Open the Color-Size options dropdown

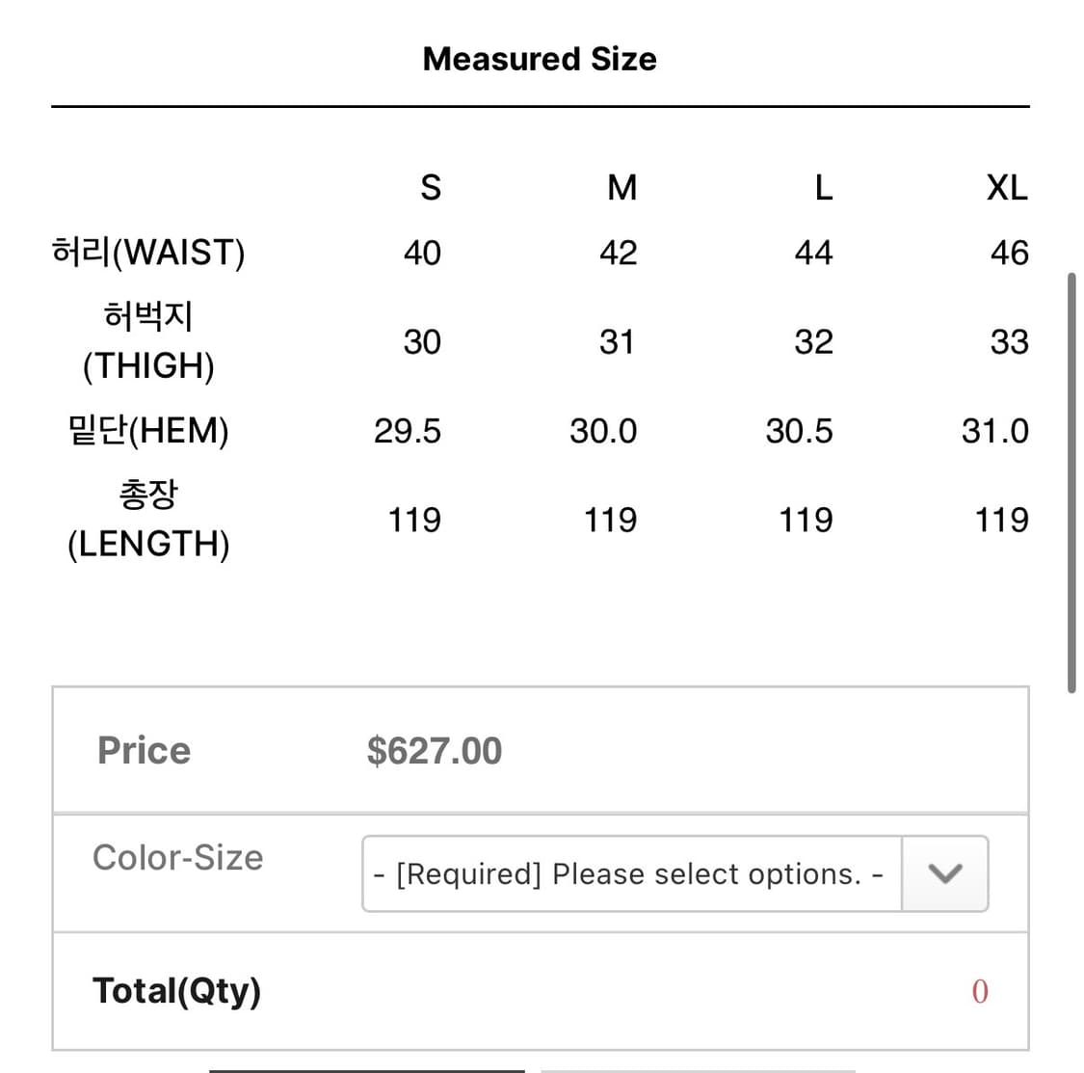[631, 873]
